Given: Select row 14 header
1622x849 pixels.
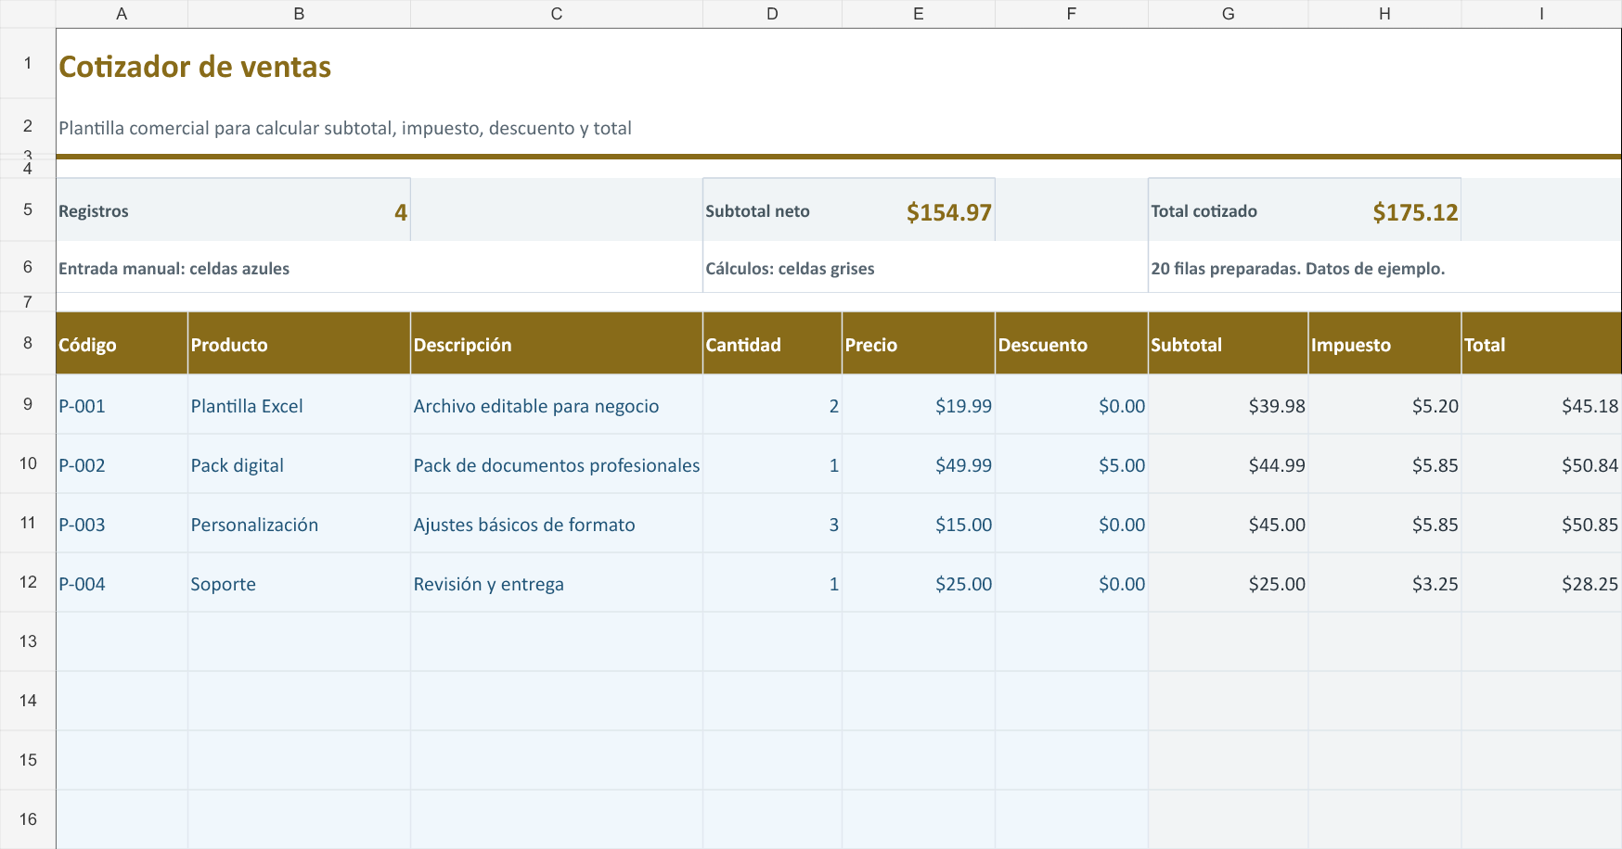Looking at the screenshot, I should click(x=28, y=701).
